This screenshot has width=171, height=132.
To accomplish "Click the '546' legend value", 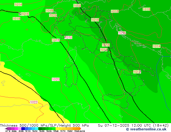I will click(x=49, y=131).
